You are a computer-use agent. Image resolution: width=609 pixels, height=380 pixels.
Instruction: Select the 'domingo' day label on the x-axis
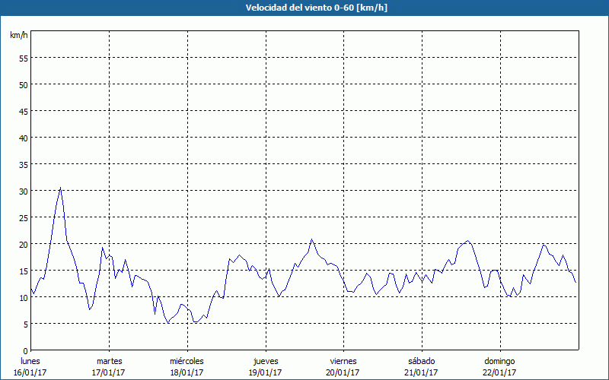click(x=499, y=361)
